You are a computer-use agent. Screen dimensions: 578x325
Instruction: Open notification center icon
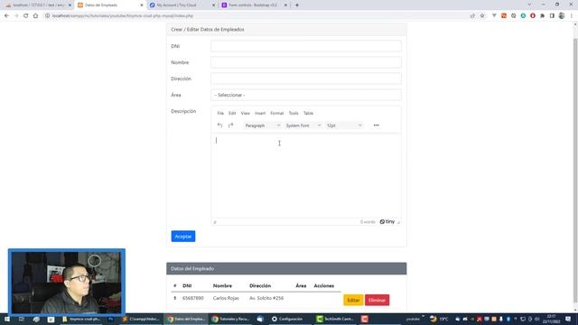click(568, 319)
